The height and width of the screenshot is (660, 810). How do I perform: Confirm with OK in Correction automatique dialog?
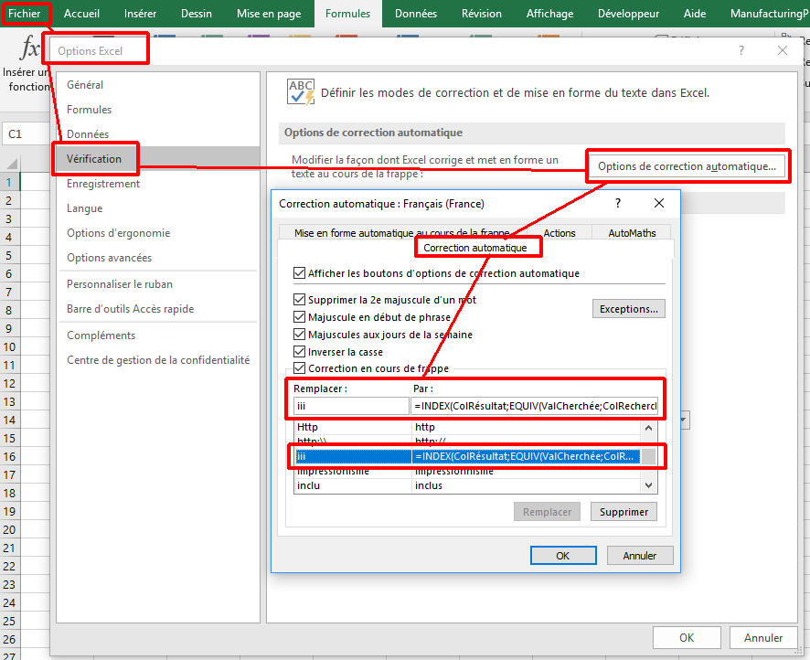tap(563, 556)
